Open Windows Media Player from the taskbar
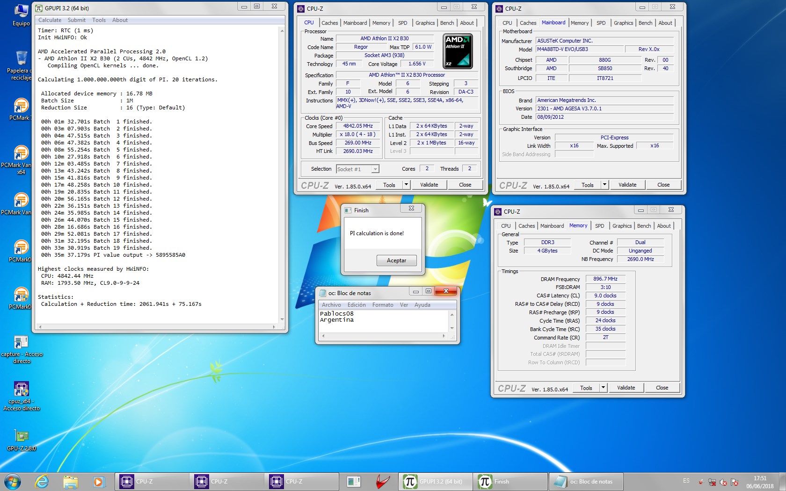Image resolution: width=786 pixels, height=491 pixels. click(x=98, y=481)
